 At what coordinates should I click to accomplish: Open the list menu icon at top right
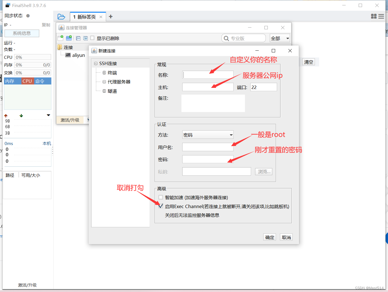coord(381,16)
